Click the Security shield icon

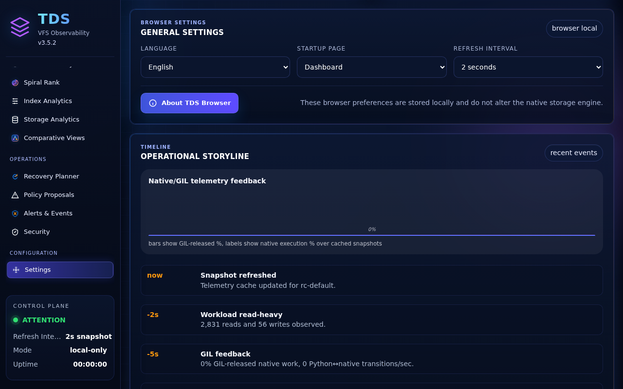(x=15, y=232)
